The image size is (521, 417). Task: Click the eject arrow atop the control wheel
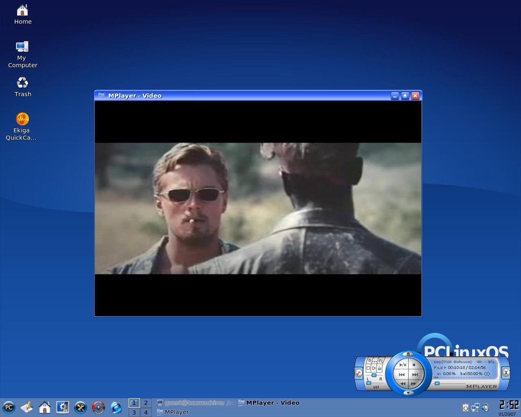408,354
